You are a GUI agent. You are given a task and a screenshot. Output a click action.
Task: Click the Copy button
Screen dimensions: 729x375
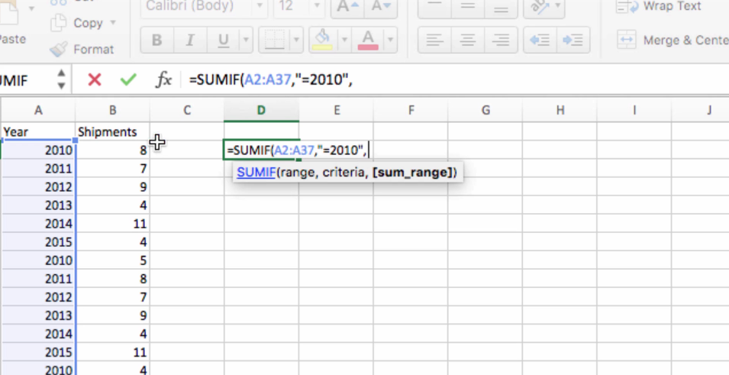pyautogui.click(x=77, y=23)
